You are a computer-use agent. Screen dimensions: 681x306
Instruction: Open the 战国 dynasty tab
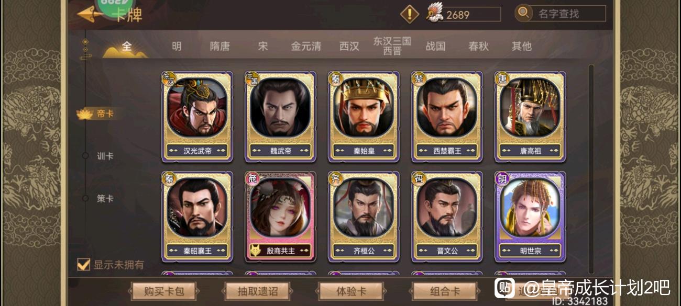click(x=435, y=46)
